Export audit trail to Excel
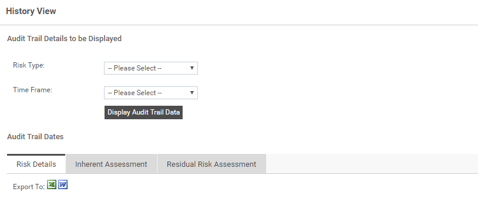This screenshot has width=478, height=215. [52, 185]
